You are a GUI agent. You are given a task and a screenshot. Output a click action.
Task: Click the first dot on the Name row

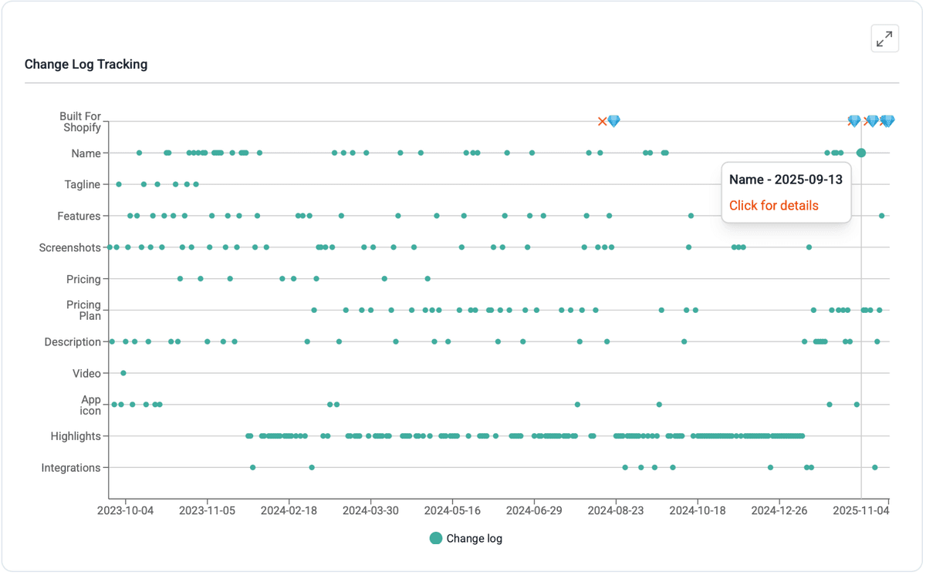pyautogui.click(x=139, y=153)
